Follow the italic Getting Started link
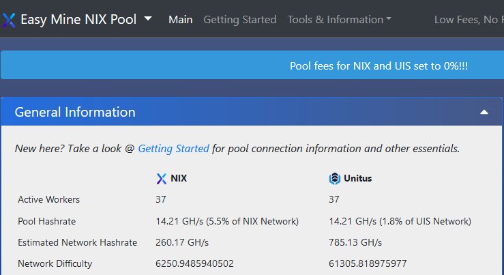This screenshot has height=275, width=504. pos(174,149)
